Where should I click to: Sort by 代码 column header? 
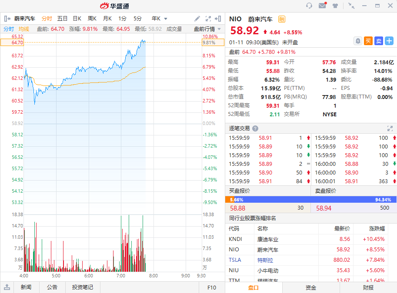point(234,228)
